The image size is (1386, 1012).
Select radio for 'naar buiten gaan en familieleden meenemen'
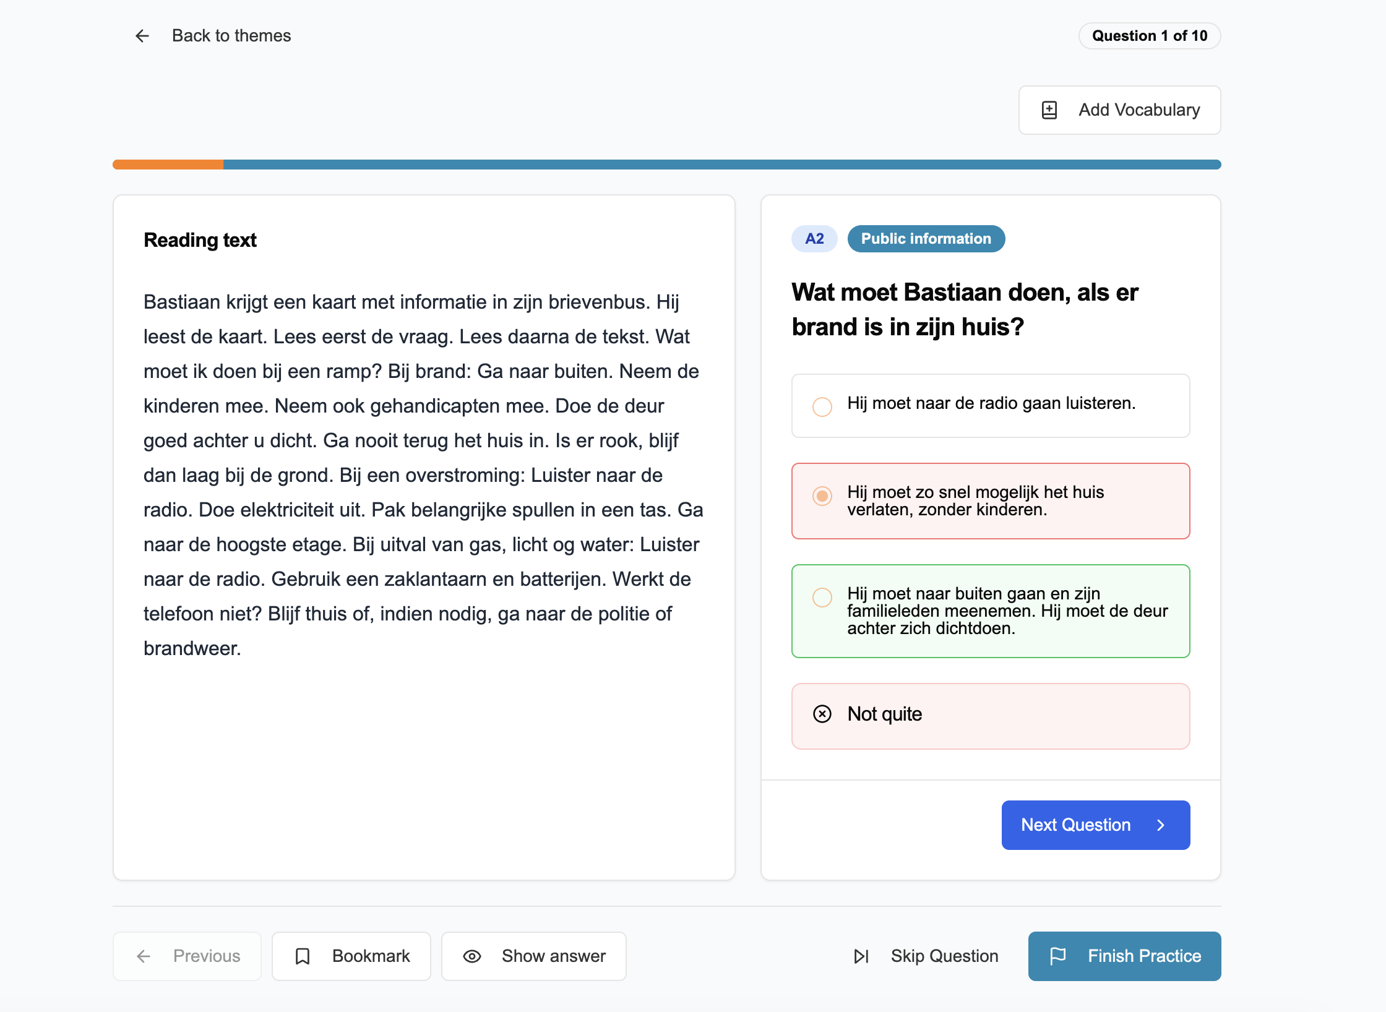click(x=822, y=597)
